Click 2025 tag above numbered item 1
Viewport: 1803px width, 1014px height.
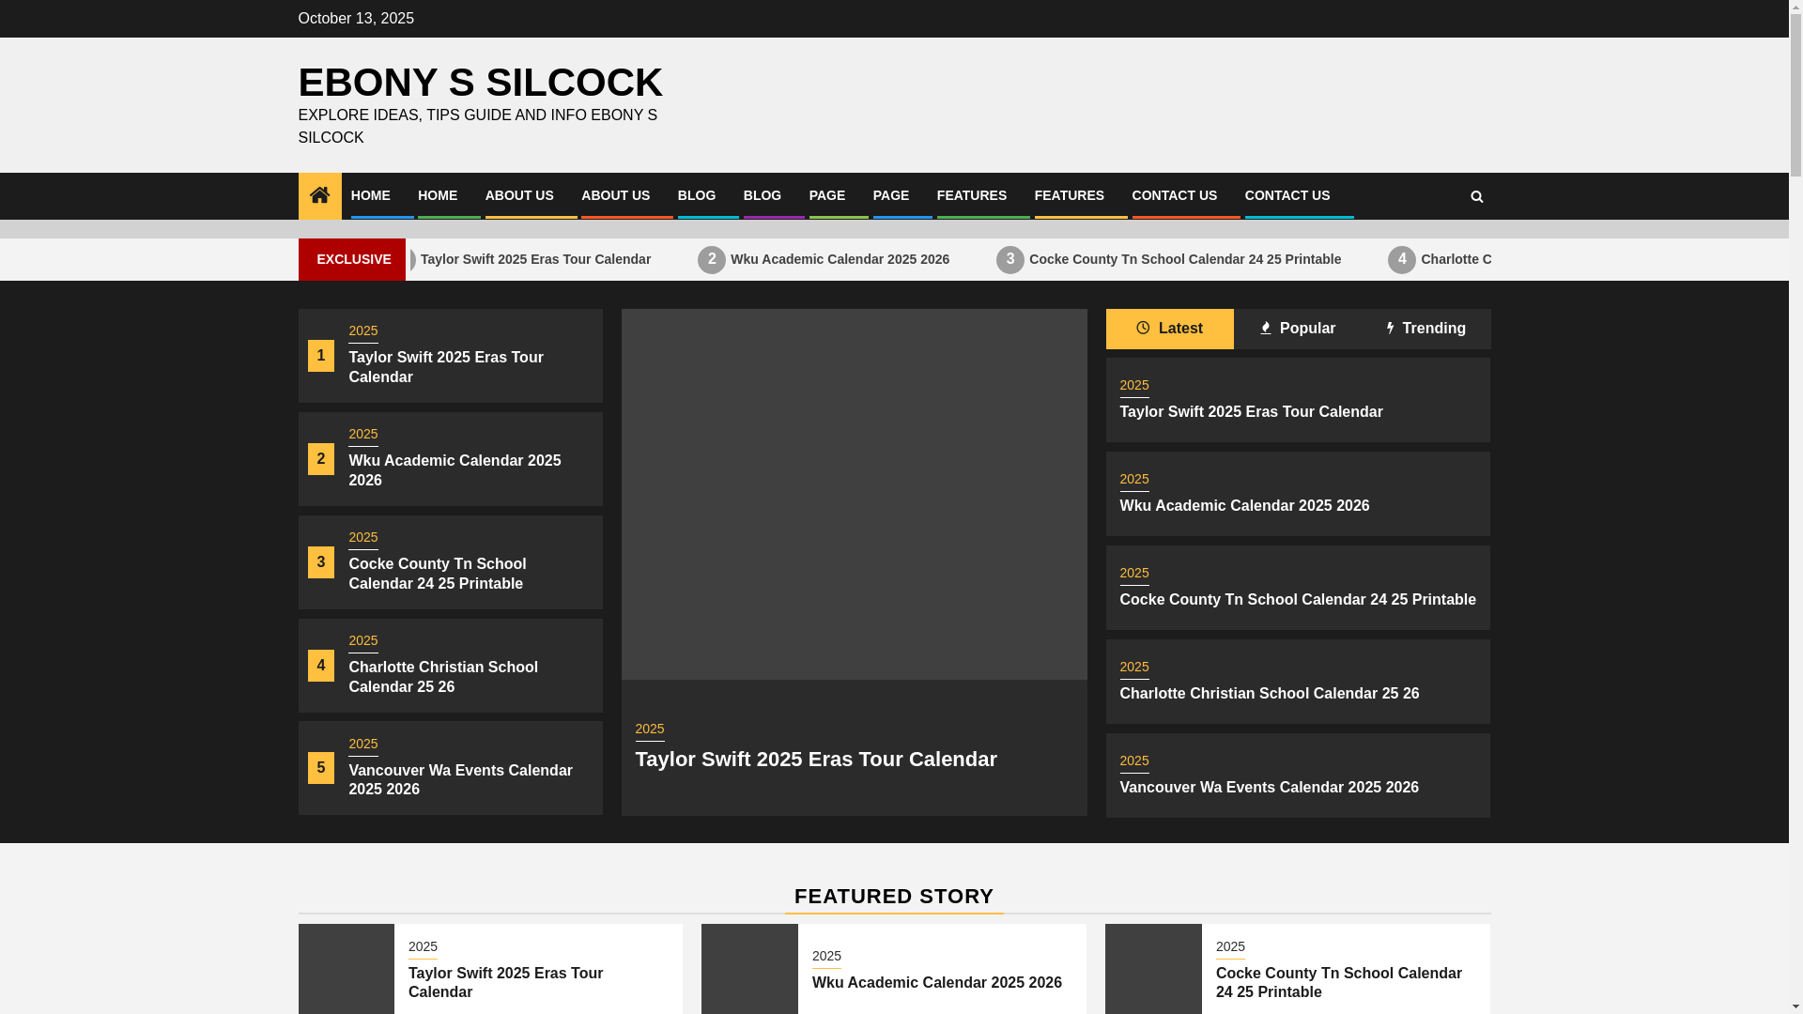coord(363,331)
